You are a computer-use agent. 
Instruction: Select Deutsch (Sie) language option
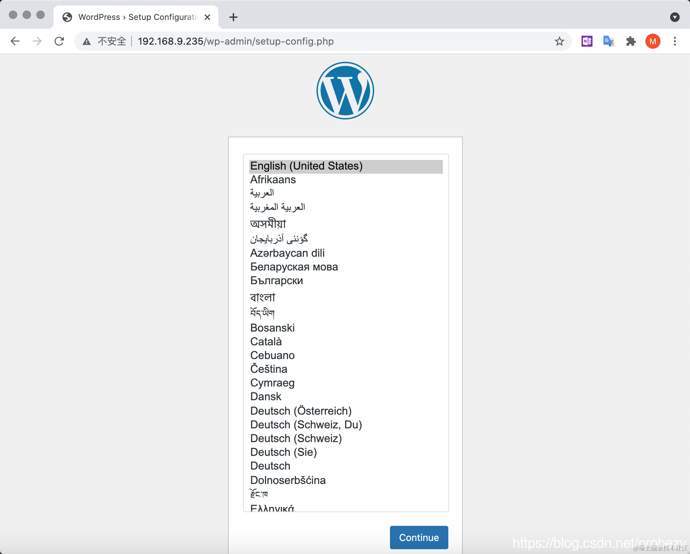pos(284,452)
